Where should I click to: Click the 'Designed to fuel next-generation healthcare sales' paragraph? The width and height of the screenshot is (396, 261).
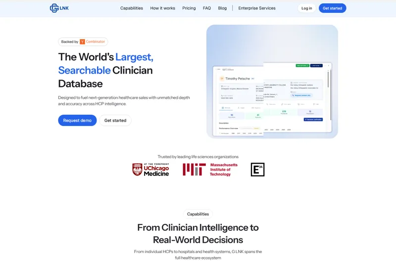click(x=124, y=101)
